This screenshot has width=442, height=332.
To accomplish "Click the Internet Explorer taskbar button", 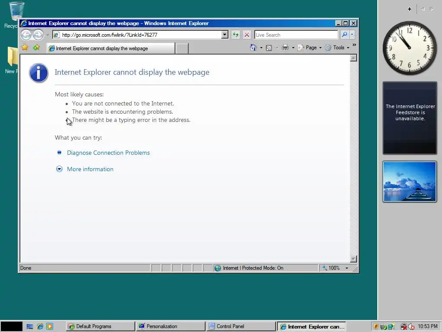I will coord(312,326).
